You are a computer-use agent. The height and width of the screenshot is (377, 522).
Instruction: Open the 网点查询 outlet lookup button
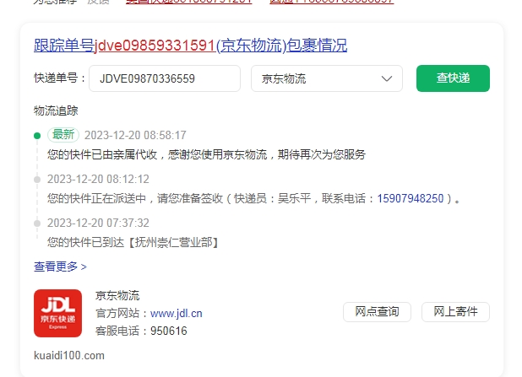coord(377,312)
